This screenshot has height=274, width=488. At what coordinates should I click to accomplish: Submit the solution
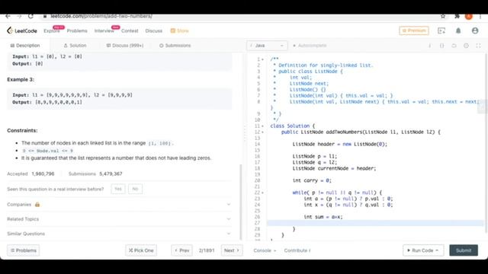(464, 250)
